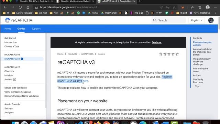220x124 pixels.
Task: Rate the page four stars
Action: 173,54
